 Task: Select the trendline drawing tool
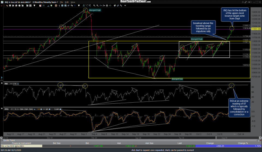tap(87, 5)
